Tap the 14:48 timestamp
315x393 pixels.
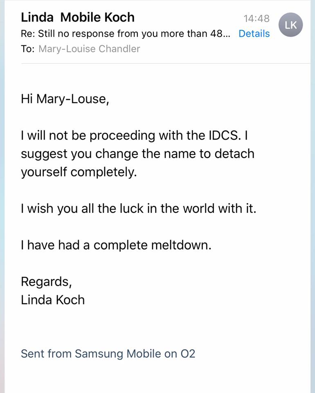click(x=256, y=18)
